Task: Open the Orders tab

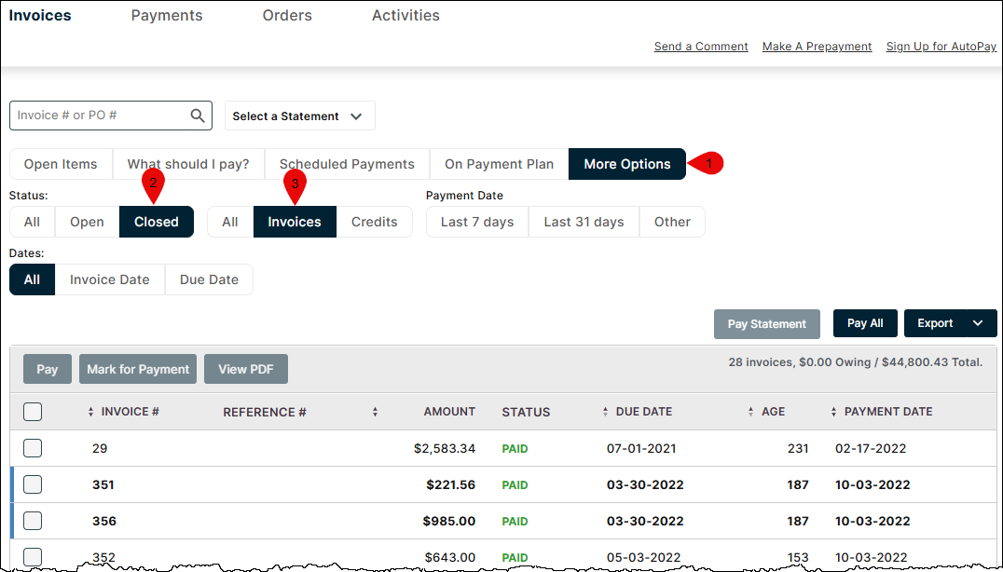Action: tap(287, 15)
